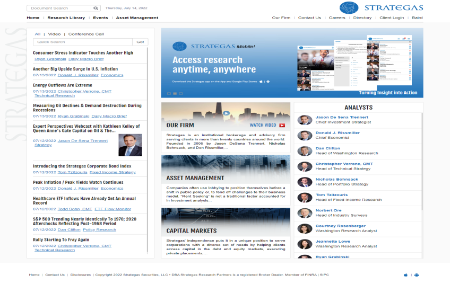Click Jason De Sena Trennert's avatar in Analysts
450x284 pixels.
305,120
